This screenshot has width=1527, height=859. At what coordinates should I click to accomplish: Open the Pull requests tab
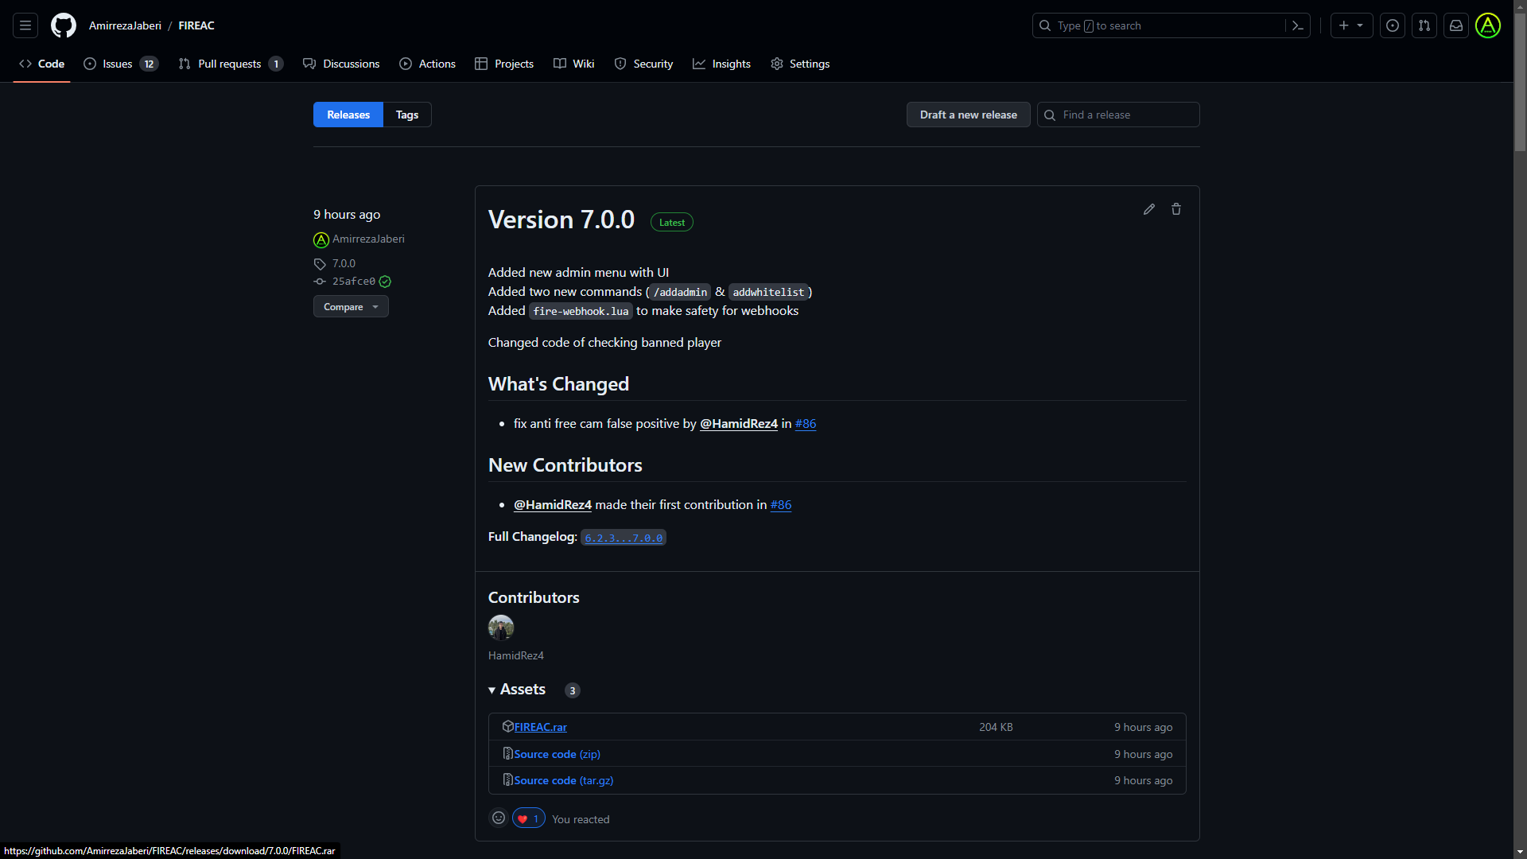pos(231,64)
